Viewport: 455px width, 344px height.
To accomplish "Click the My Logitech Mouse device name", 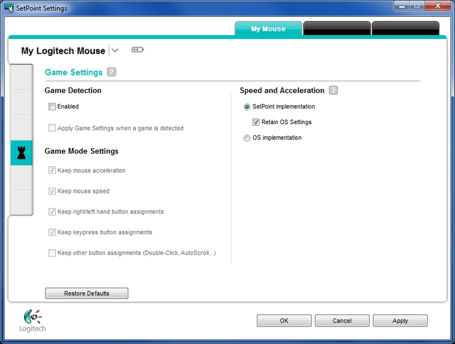I will coord(63,51).
